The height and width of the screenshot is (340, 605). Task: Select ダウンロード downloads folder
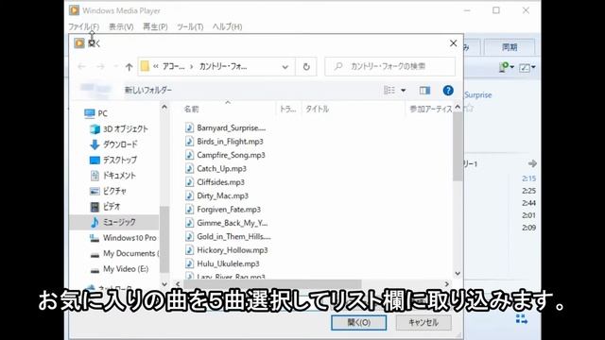point(113,144)
